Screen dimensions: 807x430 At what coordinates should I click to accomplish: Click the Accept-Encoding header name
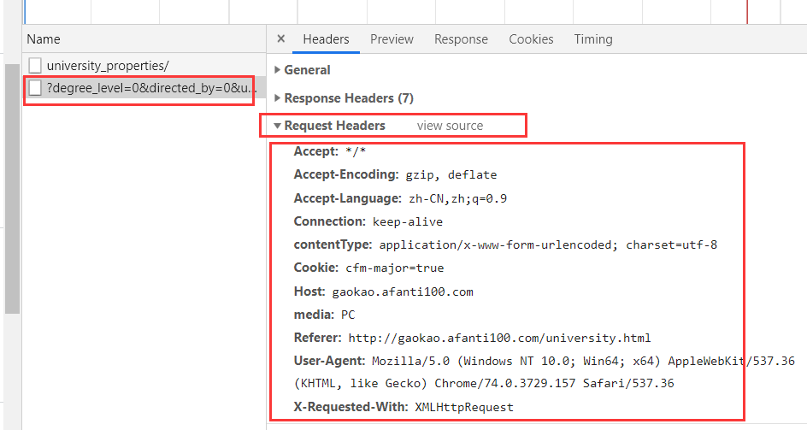[346, 174]
